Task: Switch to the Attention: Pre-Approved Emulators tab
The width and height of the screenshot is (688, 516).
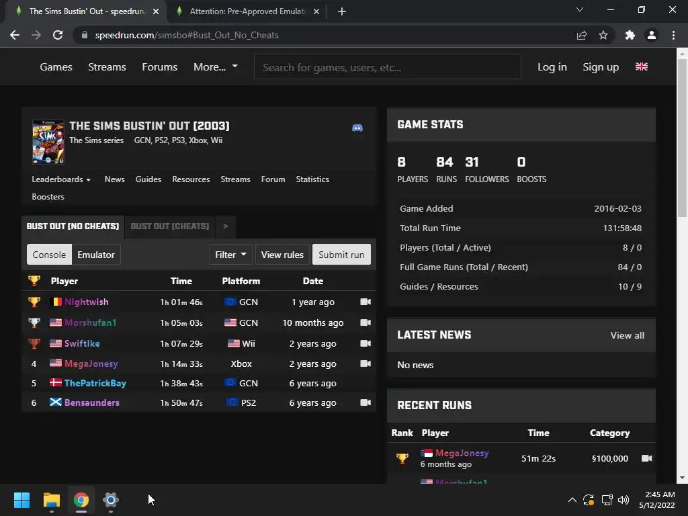Action: tap(247, 11)
